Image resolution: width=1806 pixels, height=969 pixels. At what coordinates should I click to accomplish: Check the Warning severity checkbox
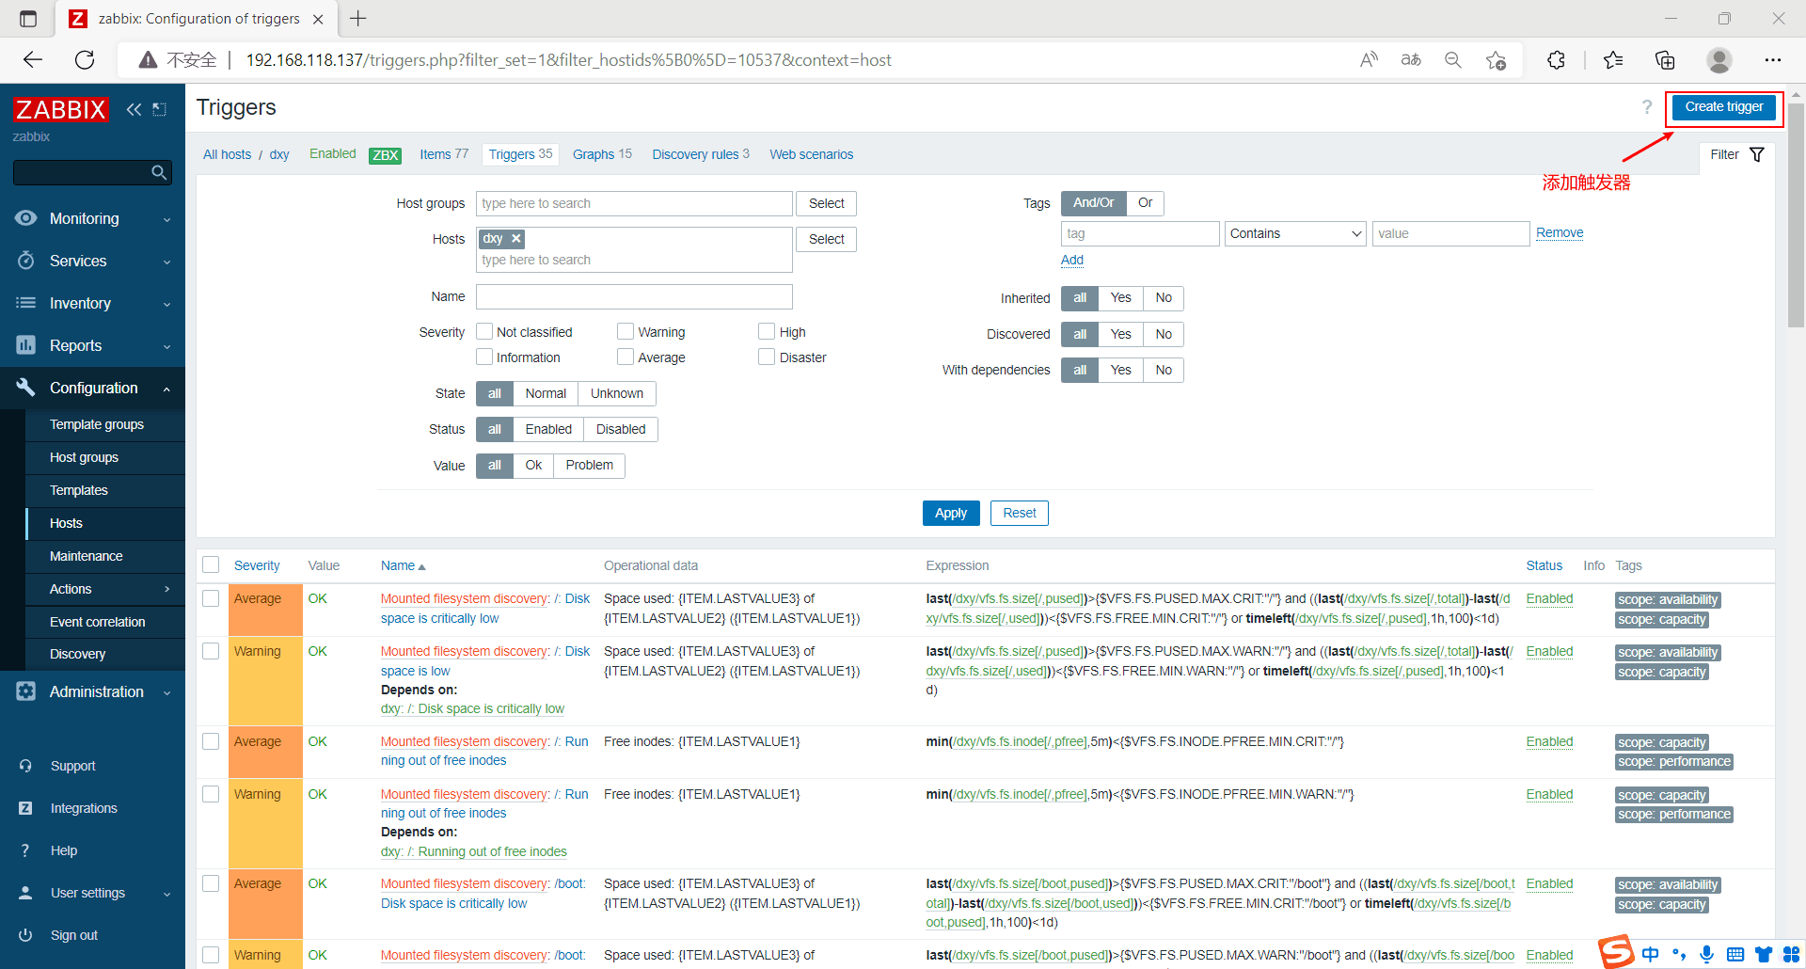(626, 331)
